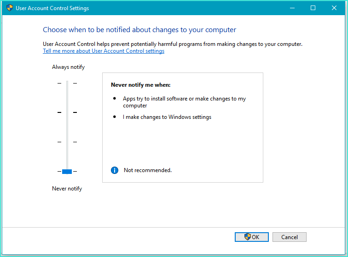Open Tell me more about User Account Control settings
This screenshot has width=348, height=257.
(104, 51)
